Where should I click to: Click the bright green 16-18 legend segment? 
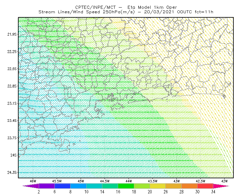[x=126, y=186]
